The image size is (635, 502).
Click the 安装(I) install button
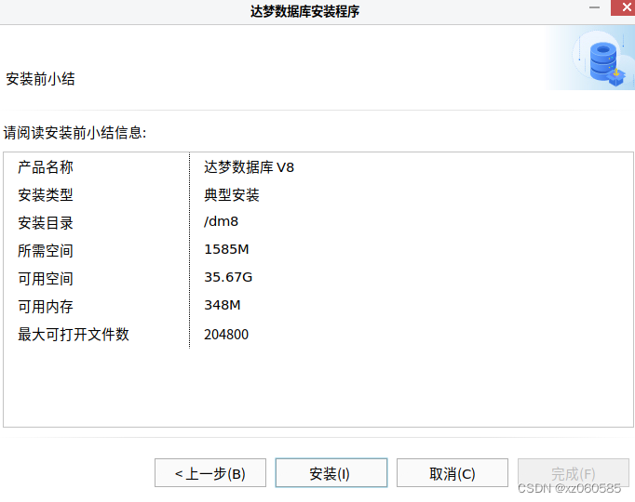331,473
